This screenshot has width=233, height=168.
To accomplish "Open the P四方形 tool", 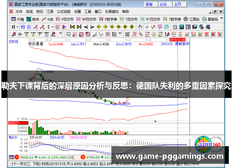I will click(x=65, y=19).
